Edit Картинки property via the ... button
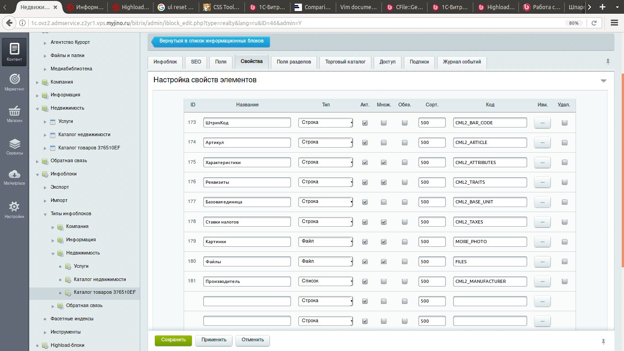 542,241
